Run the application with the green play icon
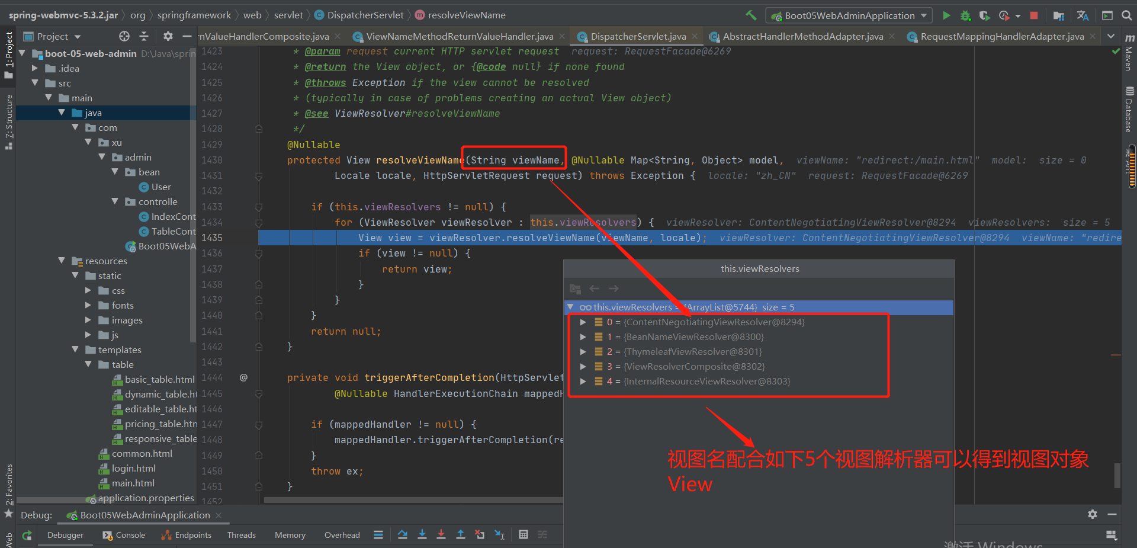This screenshot has height=548, width=1137. click(x=946, y=15)
